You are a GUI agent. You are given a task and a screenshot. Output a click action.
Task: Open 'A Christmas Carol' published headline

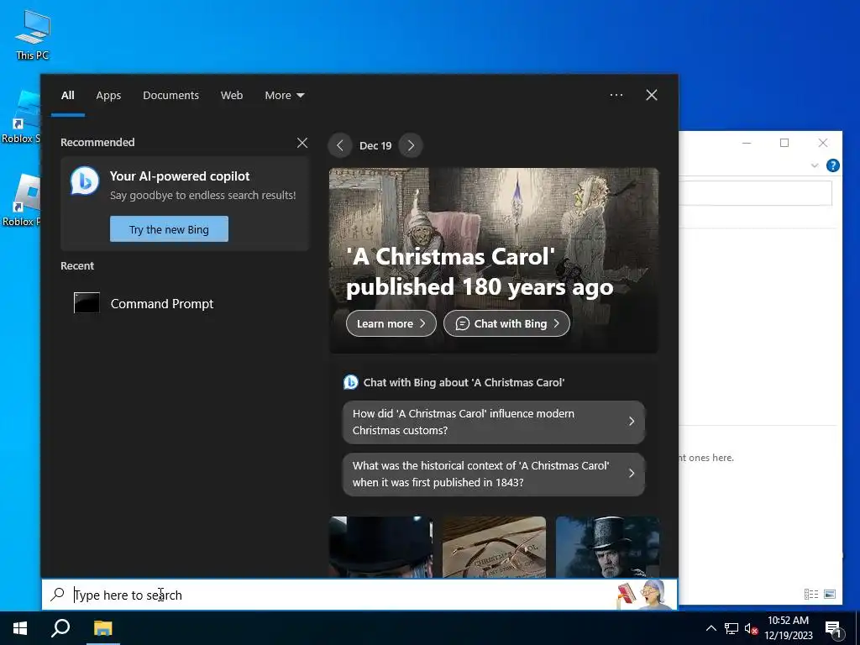coord(480,272)
